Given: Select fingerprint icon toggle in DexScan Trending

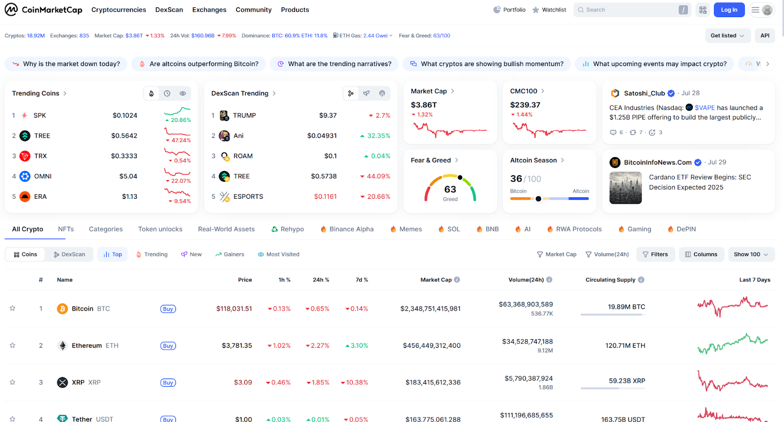Looking at the screenshot, I should pos(382,94).
